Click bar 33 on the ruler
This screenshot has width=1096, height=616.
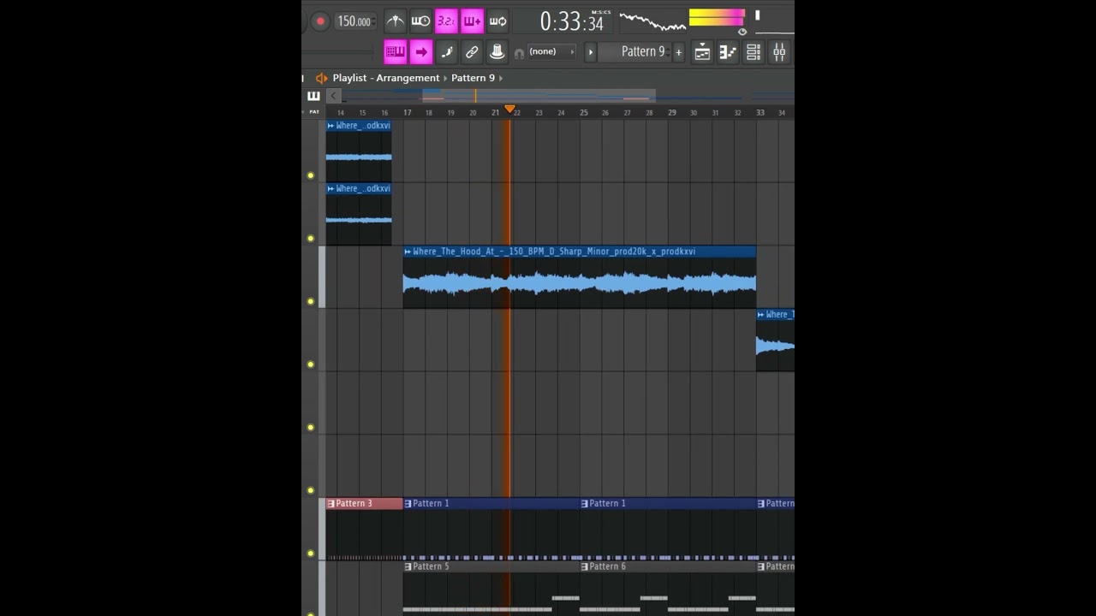[x=760, y=112]
